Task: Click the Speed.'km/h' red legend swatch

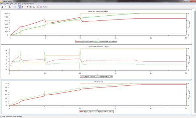Action: (x=81, y=112)
